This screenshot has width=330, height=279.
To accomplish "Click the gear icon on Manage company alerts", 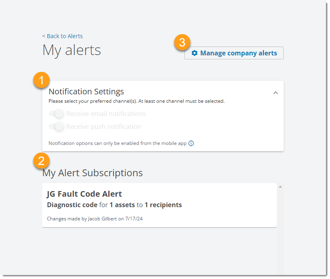I will [x=195, y=53].
